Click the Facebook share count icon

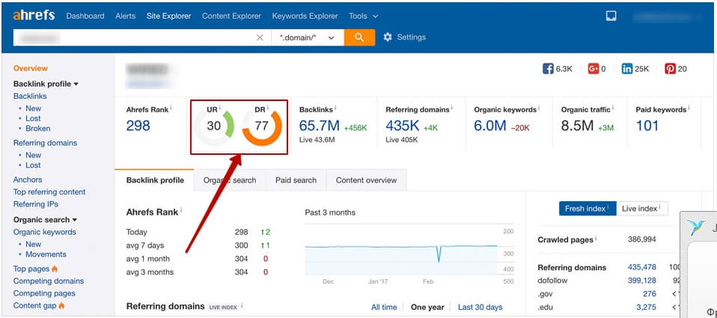[x=548, y=69]
